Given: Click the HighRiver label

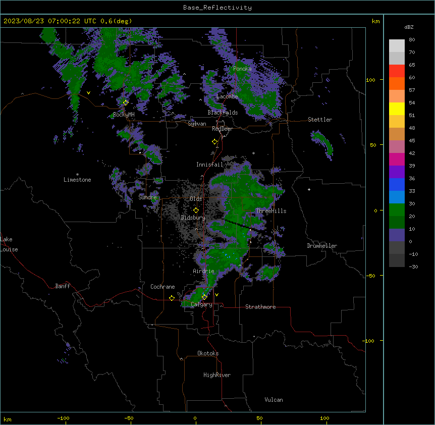Looking at the screenshot, I should pyautogui.click(x=217, y=375).
